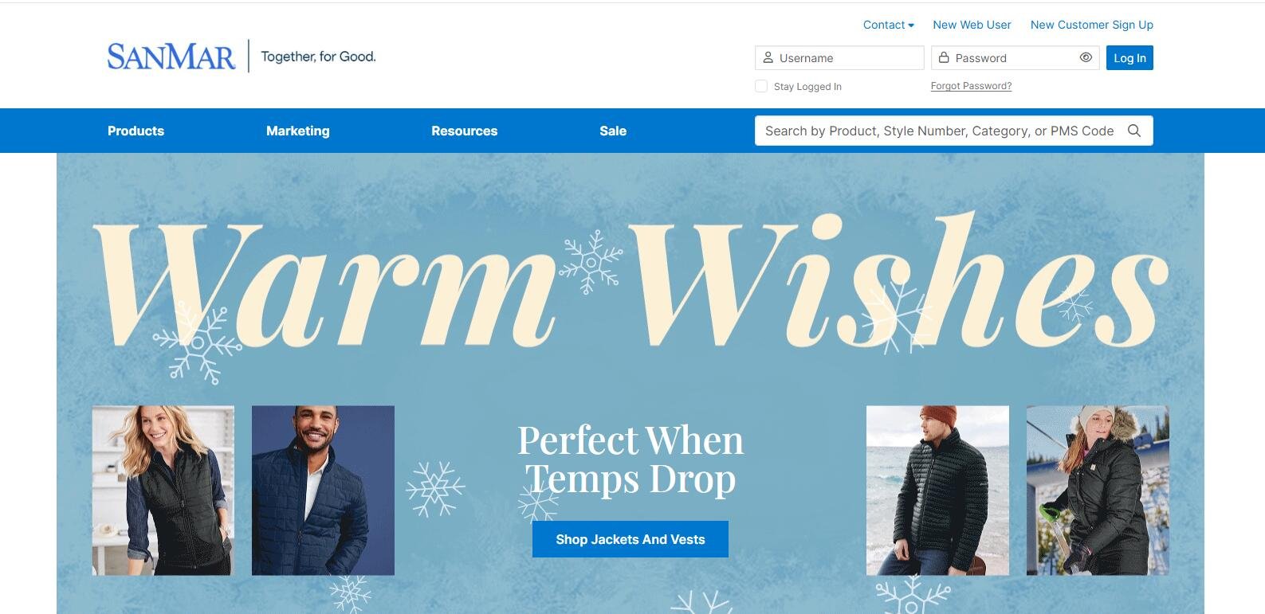Click the SanMar logo
The image size is (1265, 614).
(x=171, y=57)
